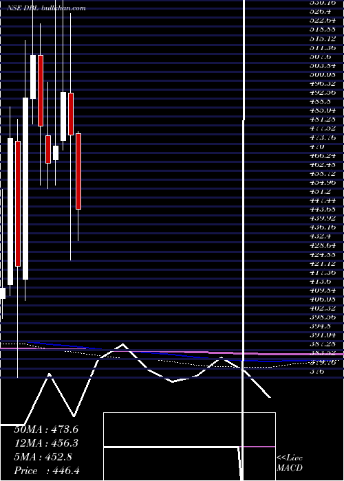Click the 507.6 price axis label
Viewport: 344px width, 481px height.
tap(321, 57)
